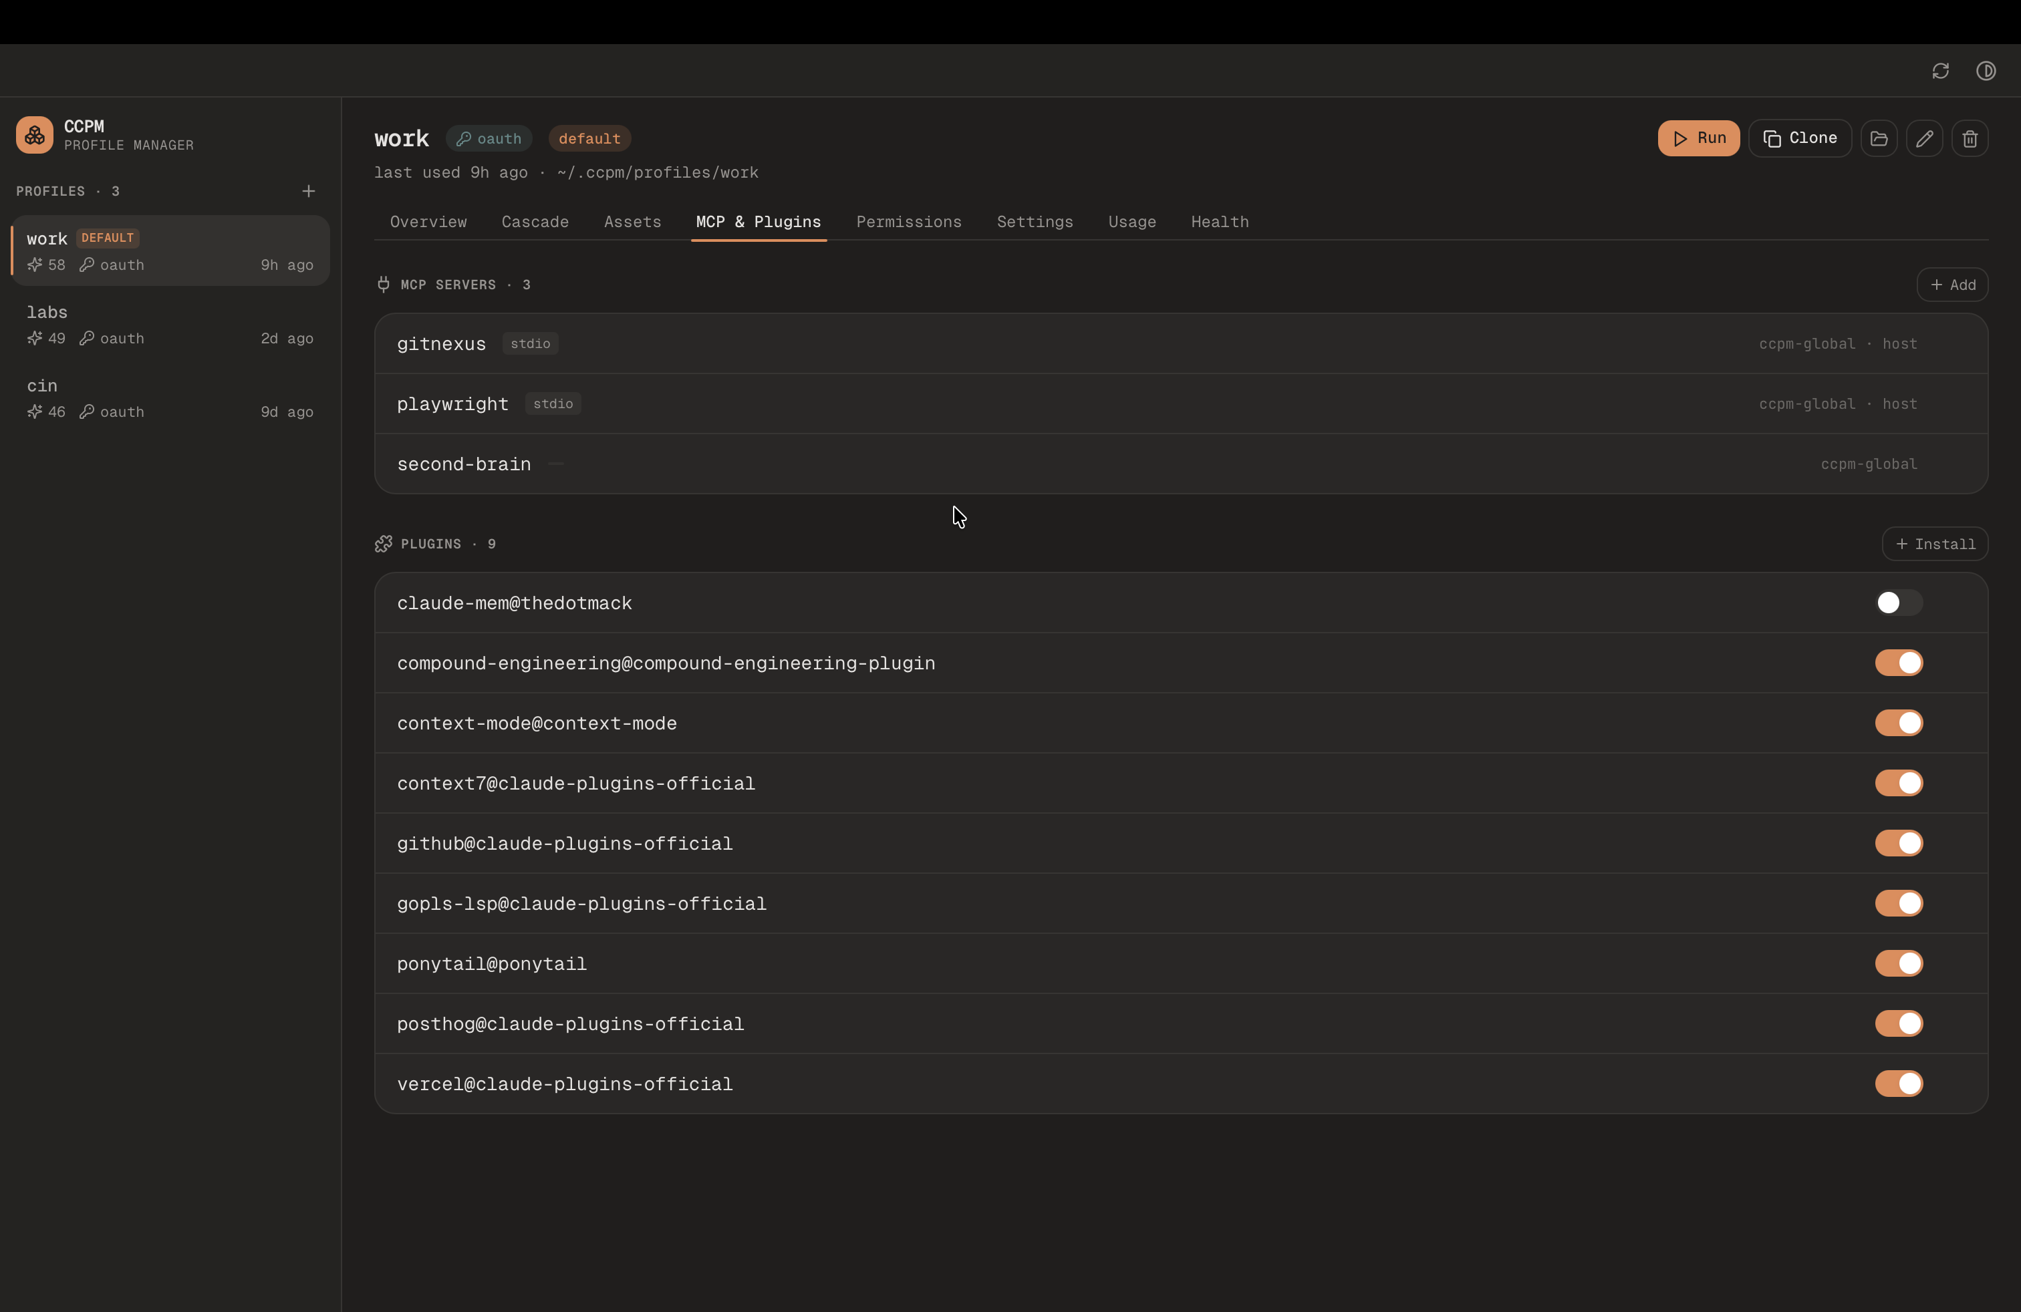Click vercel@claude-plugins-official plugin name

565,1085
